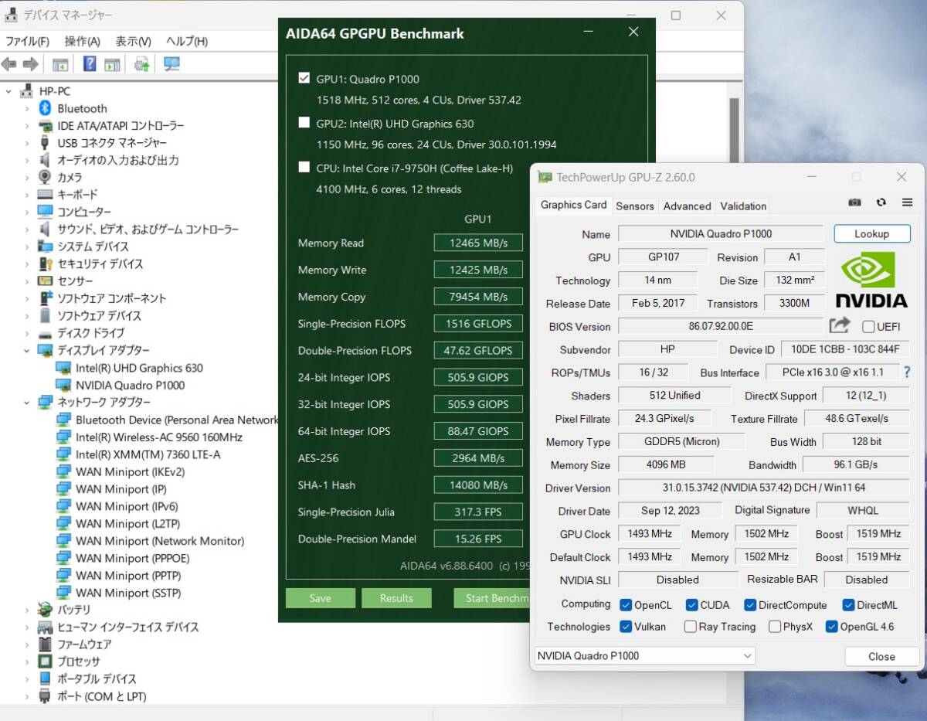Toggle the UEFI checkbox in GPU-Z
The height and width of the screenshot is (721, 927).
click(x=868, y=326)
